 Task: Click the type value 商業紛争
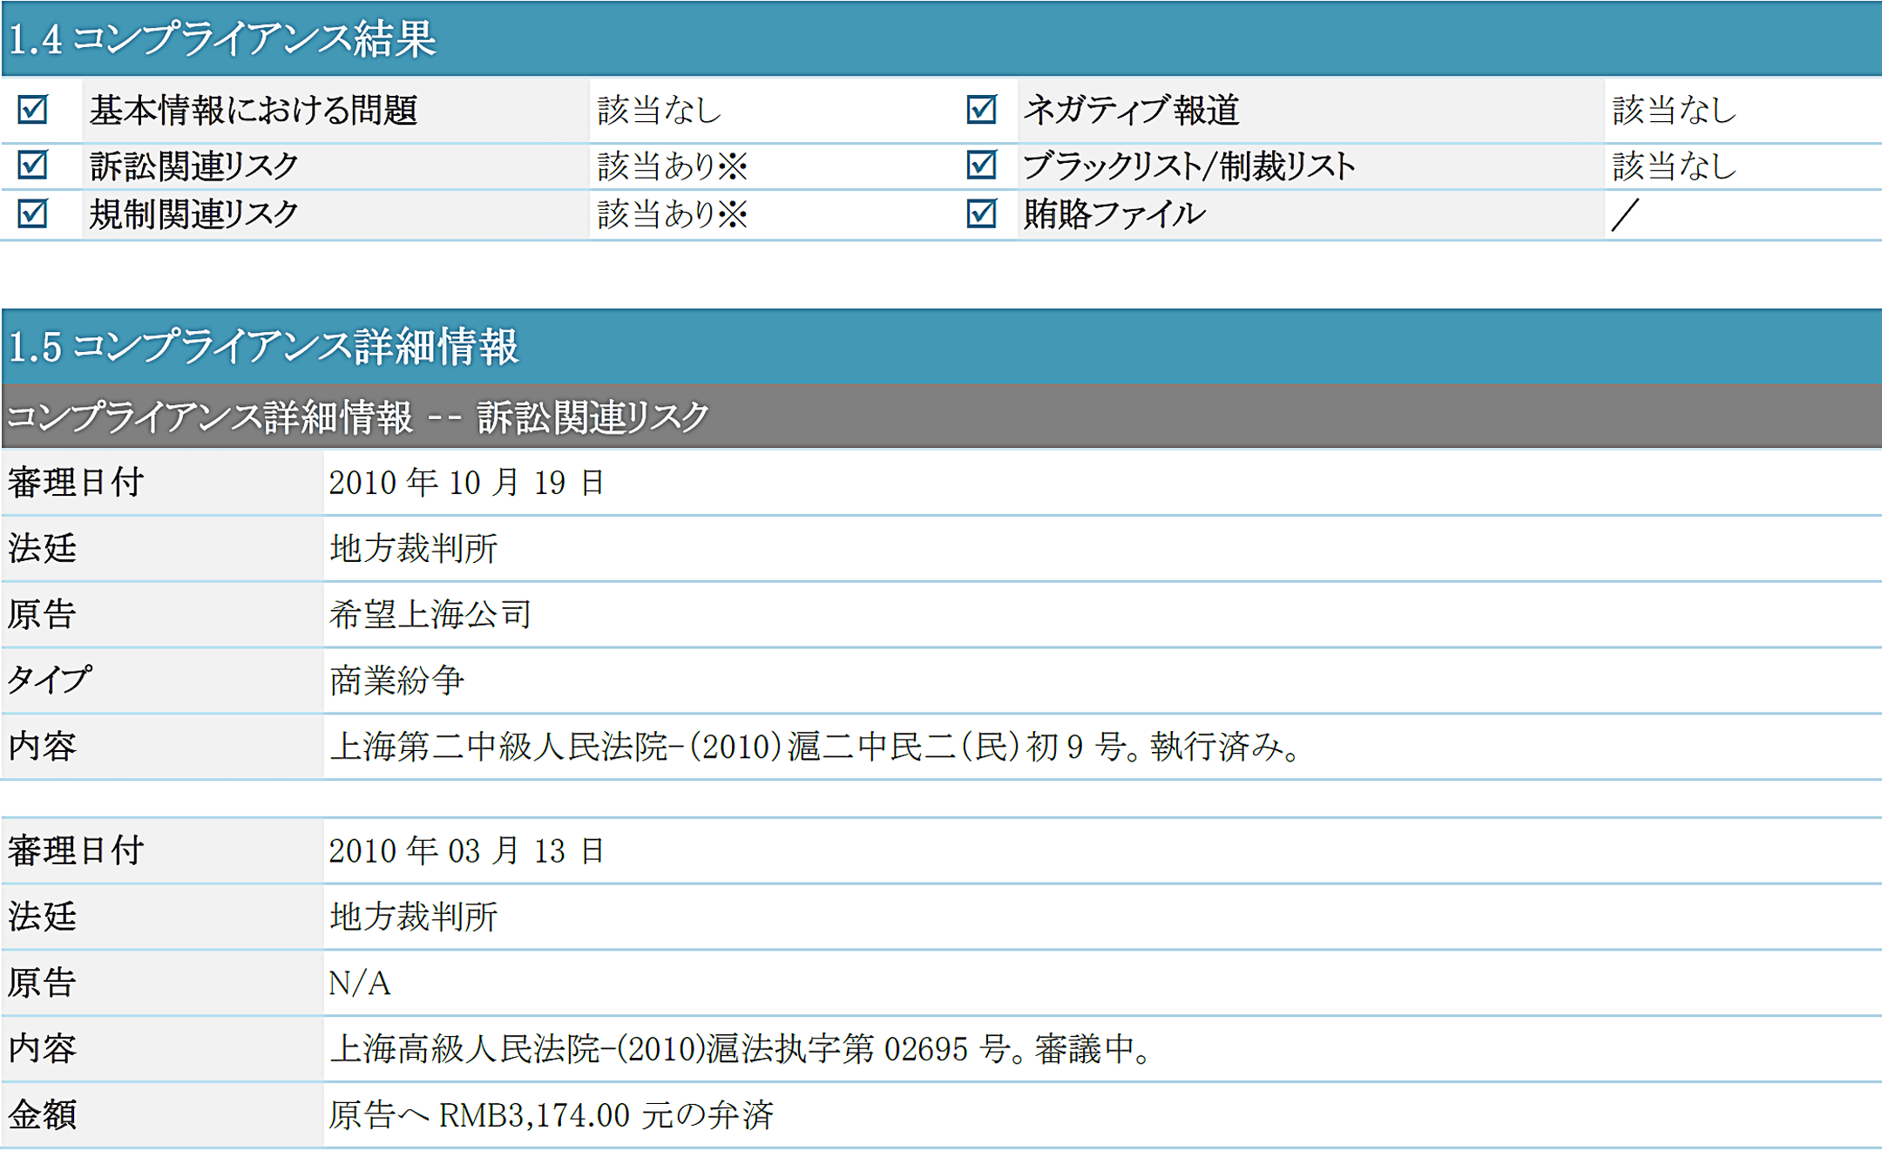pyautogui.click(x=397, y=680)
